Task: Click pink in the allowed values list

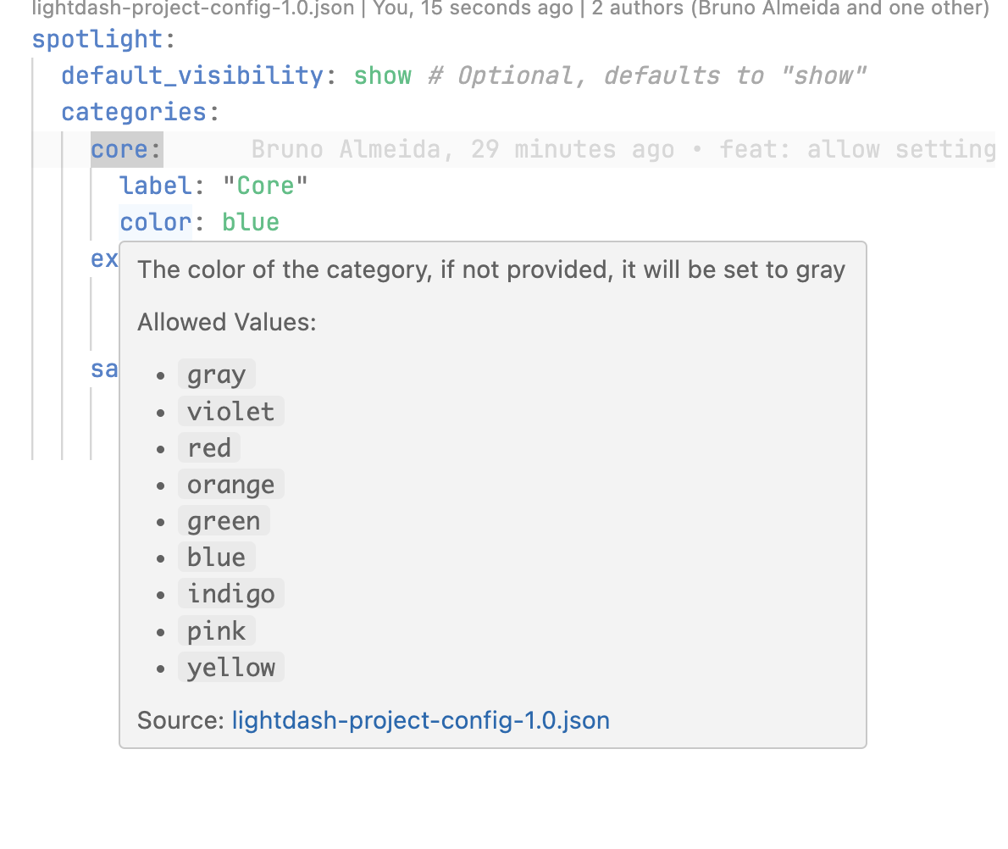Action: (217, 631)
